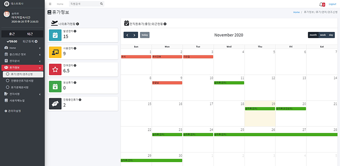This screenshot has width=340, height=166.
Task: Click the airplane icon by 나의휴가현황
Action: click(x=54, y=23)
